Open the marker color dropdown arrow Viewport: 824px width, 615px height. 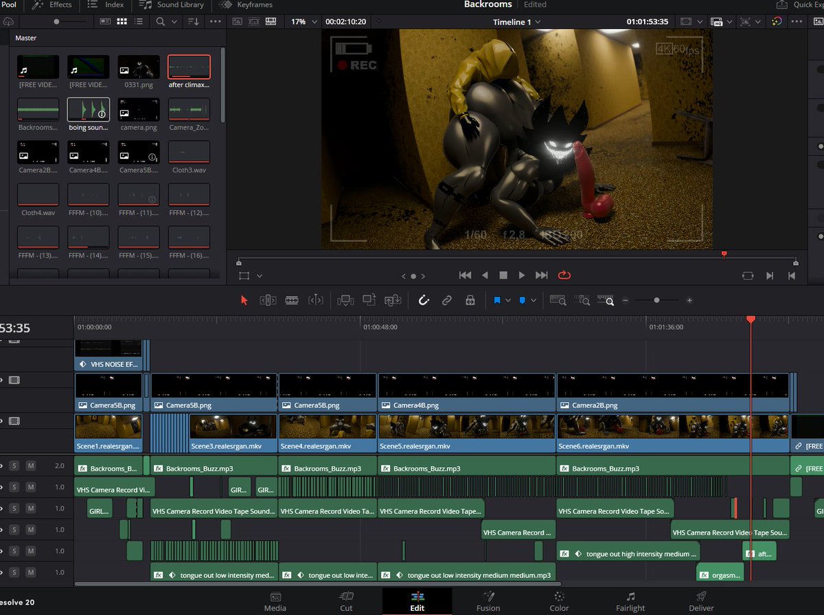tap(534, 300)
